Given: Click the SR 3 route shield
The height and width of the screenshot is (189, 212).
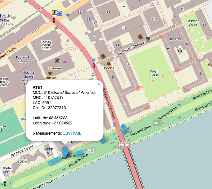Looking at the screenshot, I should tap(158, 123).
